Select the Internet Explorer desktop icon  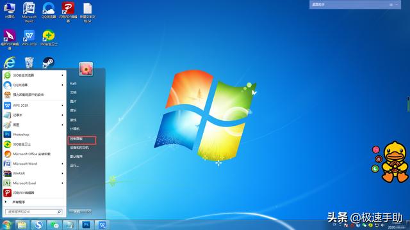click(x=10, y=63)
